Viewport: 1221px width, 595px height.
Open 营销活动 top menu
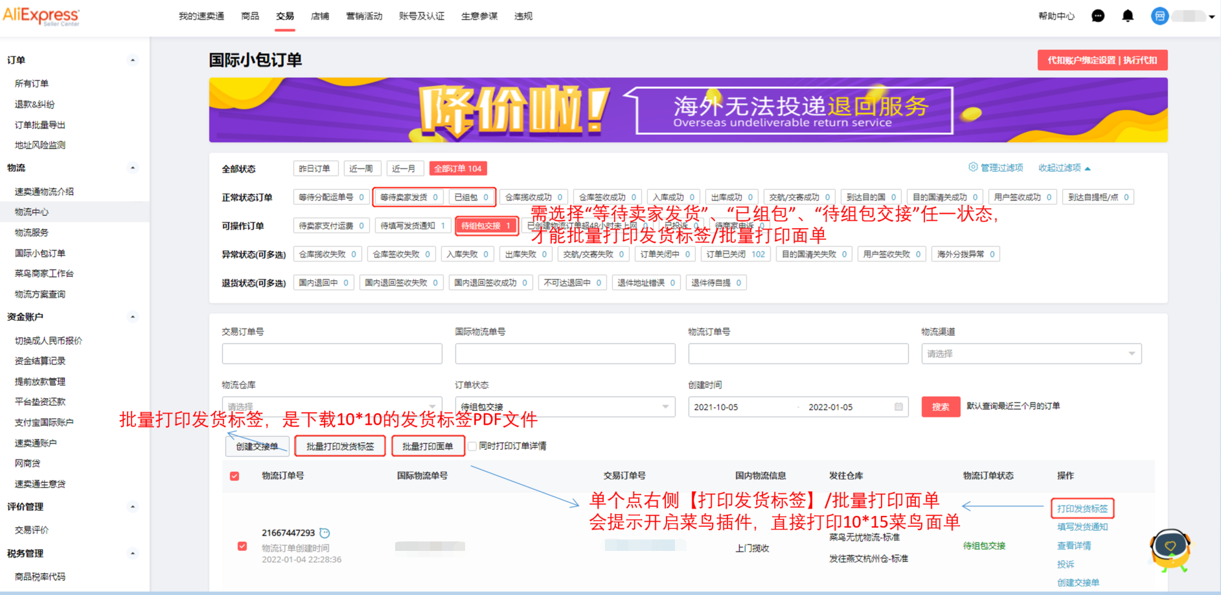pos(364,16)
